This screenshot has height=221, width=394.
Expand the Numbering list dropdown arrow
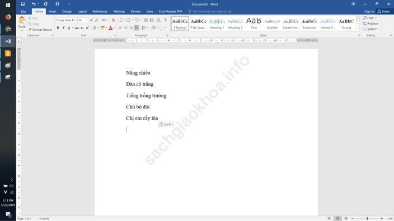coord(133,20)
